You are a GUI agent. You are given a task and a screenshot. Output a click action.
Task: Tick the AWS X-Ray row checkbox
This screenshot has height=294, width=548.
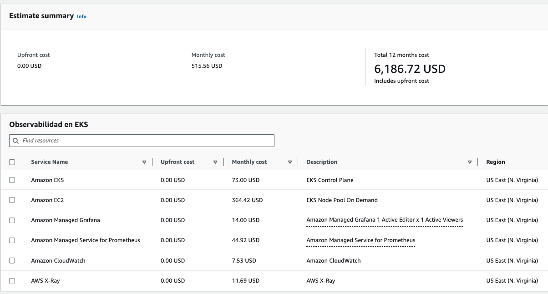[12, 281]
